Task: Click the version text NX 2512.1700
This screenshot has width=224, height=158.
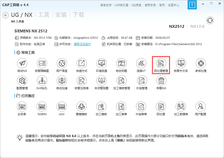Action: 43,38
